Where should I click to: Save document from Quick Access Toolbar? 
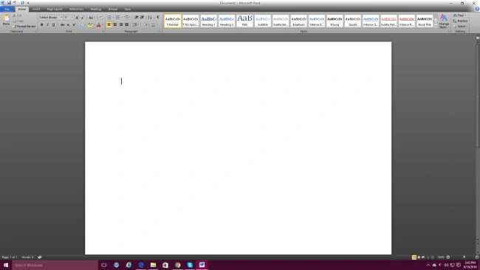(x=9, y=3)
